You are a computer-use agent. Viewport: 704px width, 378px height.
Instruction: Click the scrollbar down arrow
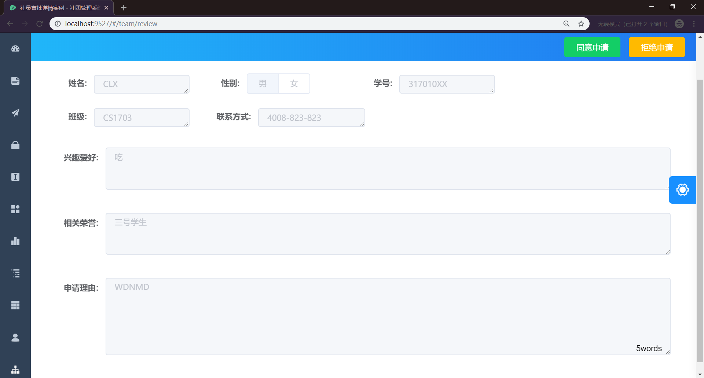pyautogui.click(x=700, y=374)
